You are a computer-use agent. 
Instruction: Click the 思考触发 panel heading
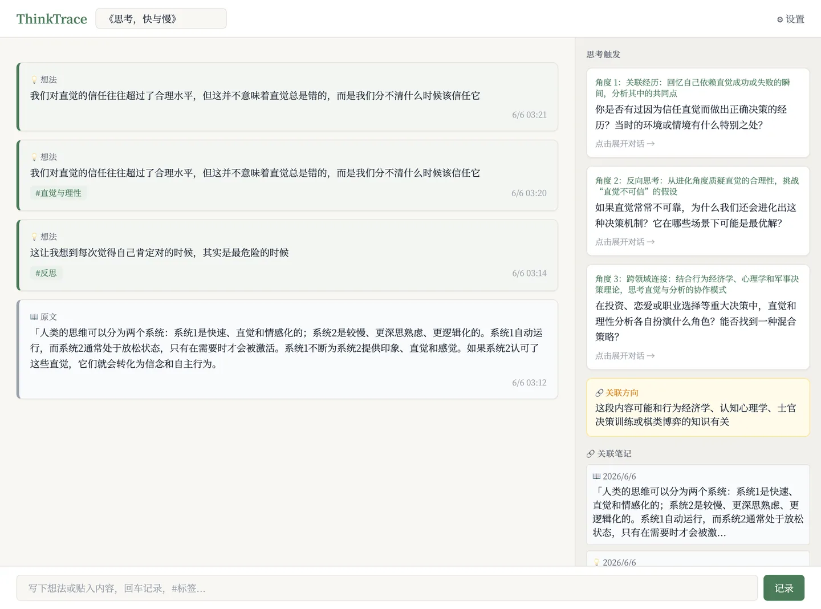(x=603, y=55)
